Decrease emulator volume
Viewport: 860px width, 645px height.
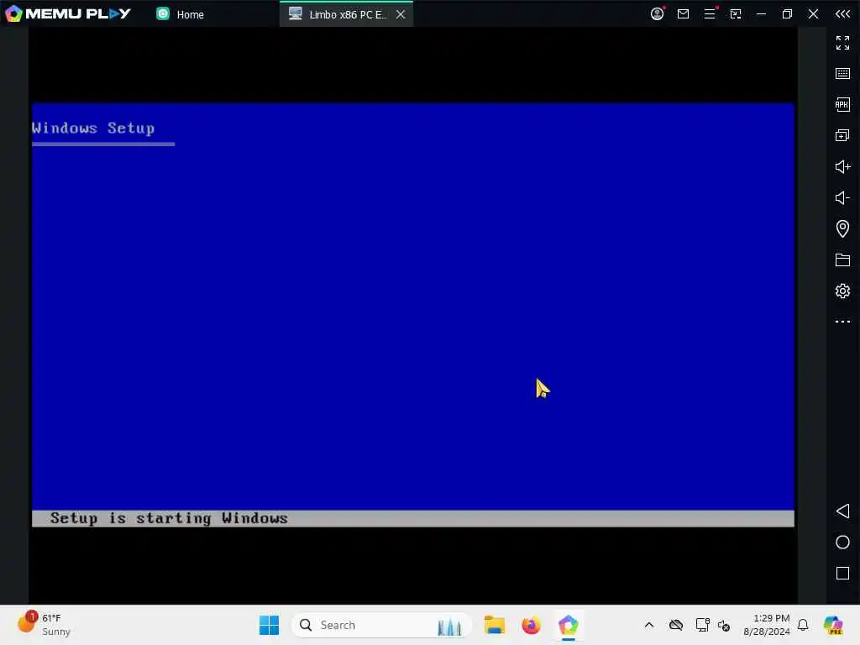pyautogui.click(x=842, y=197)
